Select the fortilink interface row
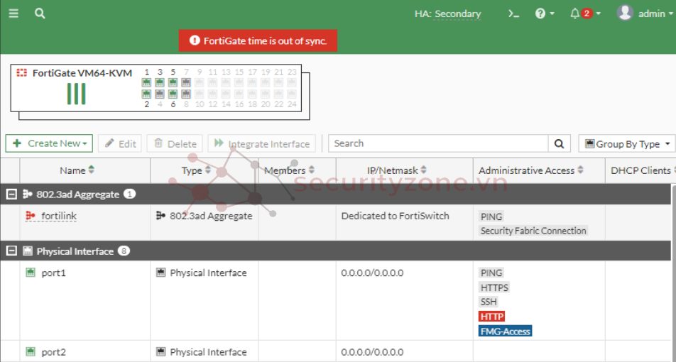The height and width of the screenshot is (362, 676). (x=336, y=222)
